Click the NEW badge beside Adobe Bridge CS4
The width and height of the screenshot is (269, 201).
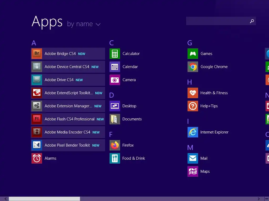[81, 54]
